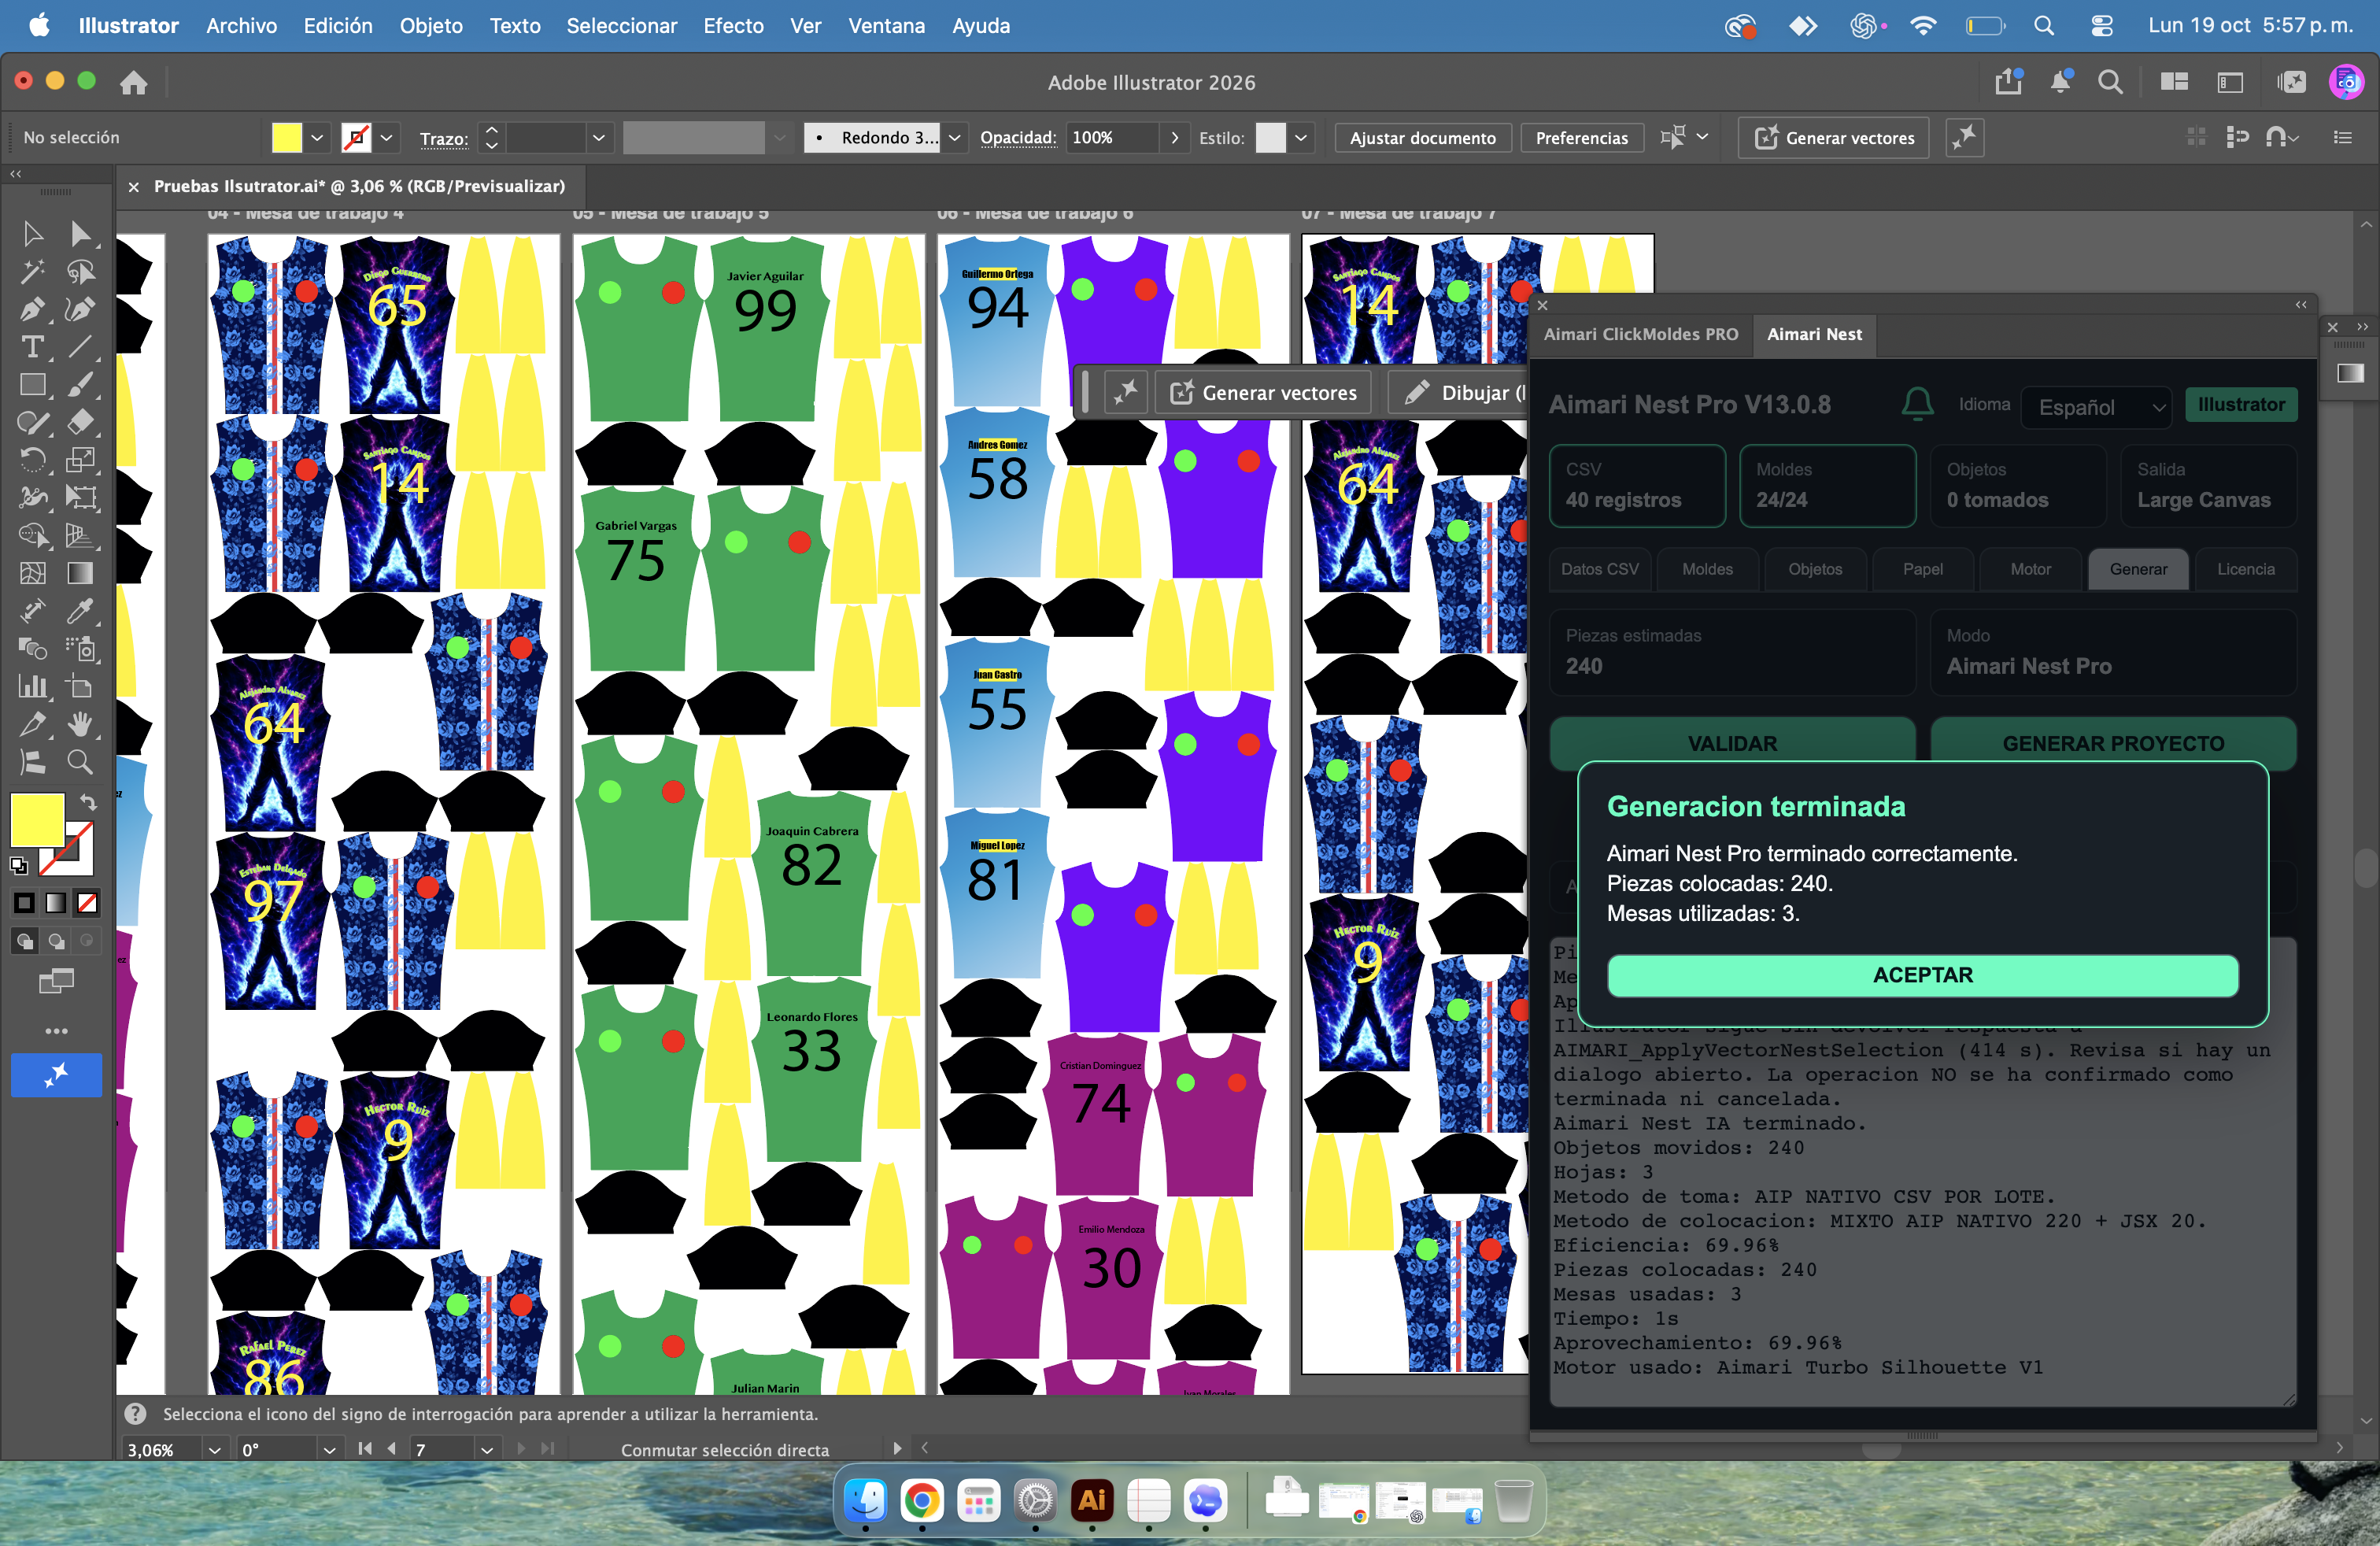
Task: Choose the Magic Wand tool
Action: [33, 272]
